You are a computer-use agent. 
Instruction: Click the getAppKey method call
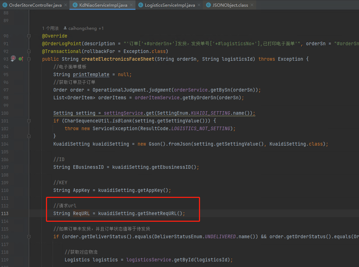150,190
